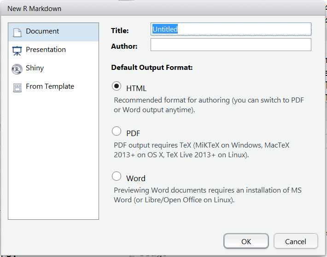Click the Document page icon

point(17,32)
